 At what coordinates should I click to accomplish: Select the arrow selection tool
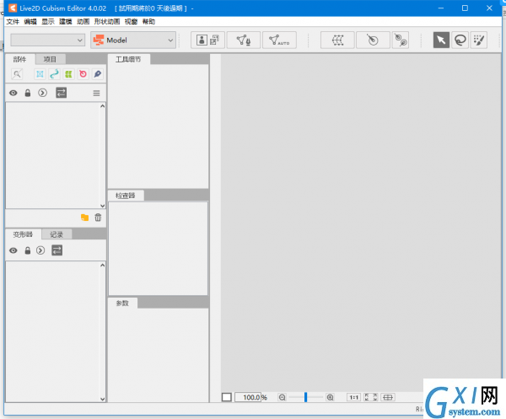point(441,40)
